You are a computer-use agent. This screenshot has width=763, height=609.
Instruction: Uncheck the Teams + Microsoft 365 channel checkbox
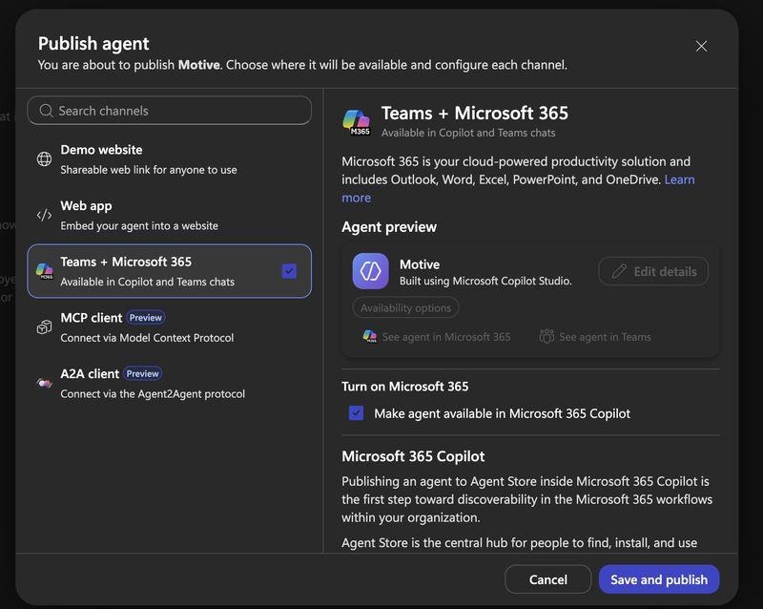click(289, 271)
